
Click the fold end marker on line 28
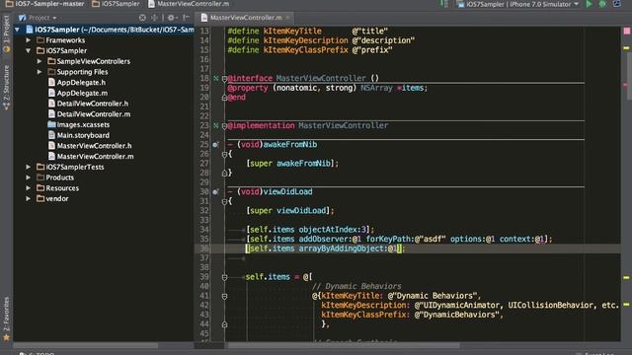pos(224,174)
